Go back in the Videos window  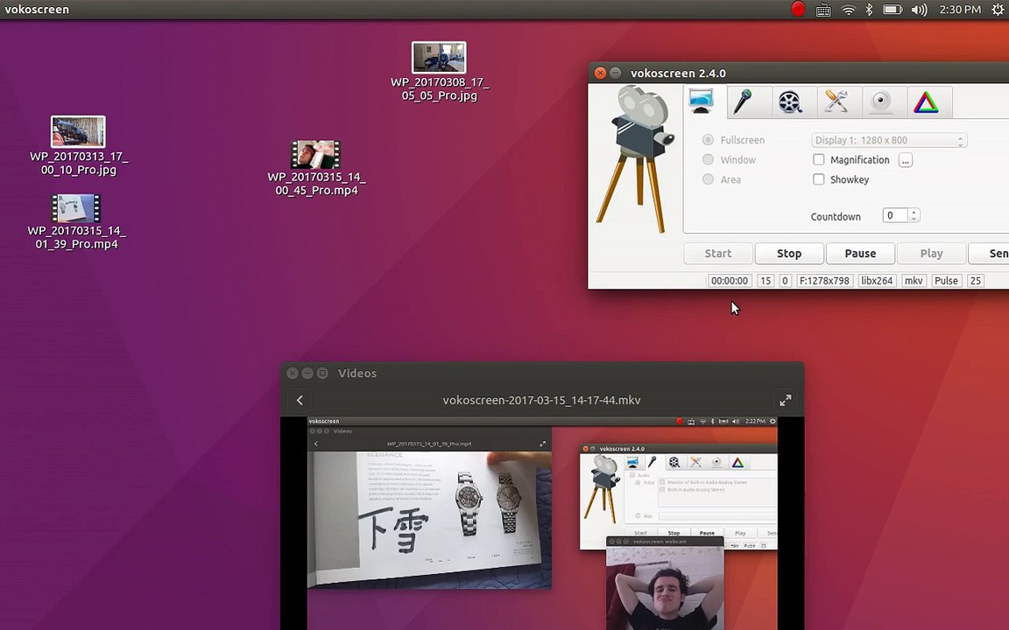(x=300, y=400)
